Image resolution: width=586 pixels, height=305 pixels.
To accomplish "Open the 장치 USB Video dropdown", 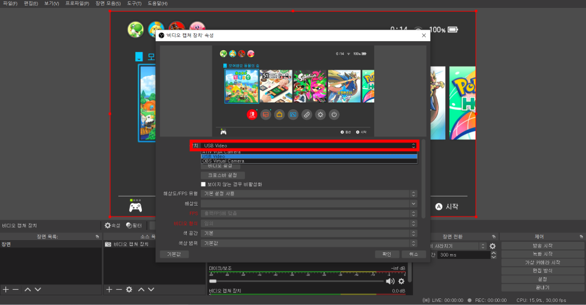I will [x=309, y=146].
